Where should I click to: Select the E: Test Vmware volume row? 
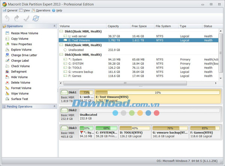click(x=138, y=40)
